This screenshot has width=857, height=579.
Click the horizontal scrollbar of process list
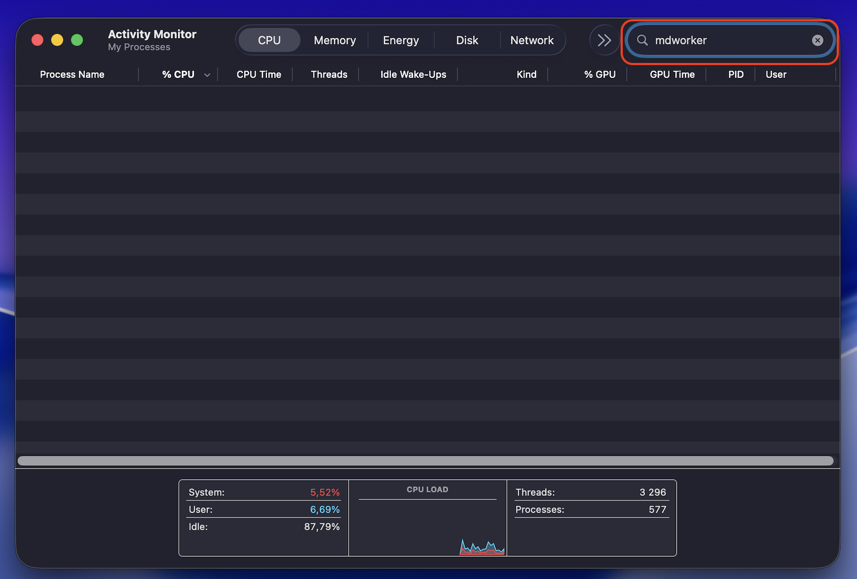click(425, 461)
